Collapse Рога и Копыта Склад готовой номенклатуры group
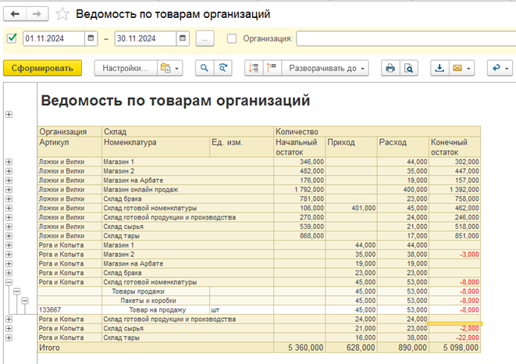This screenshot has height=364, width=516. pos(9,282)
